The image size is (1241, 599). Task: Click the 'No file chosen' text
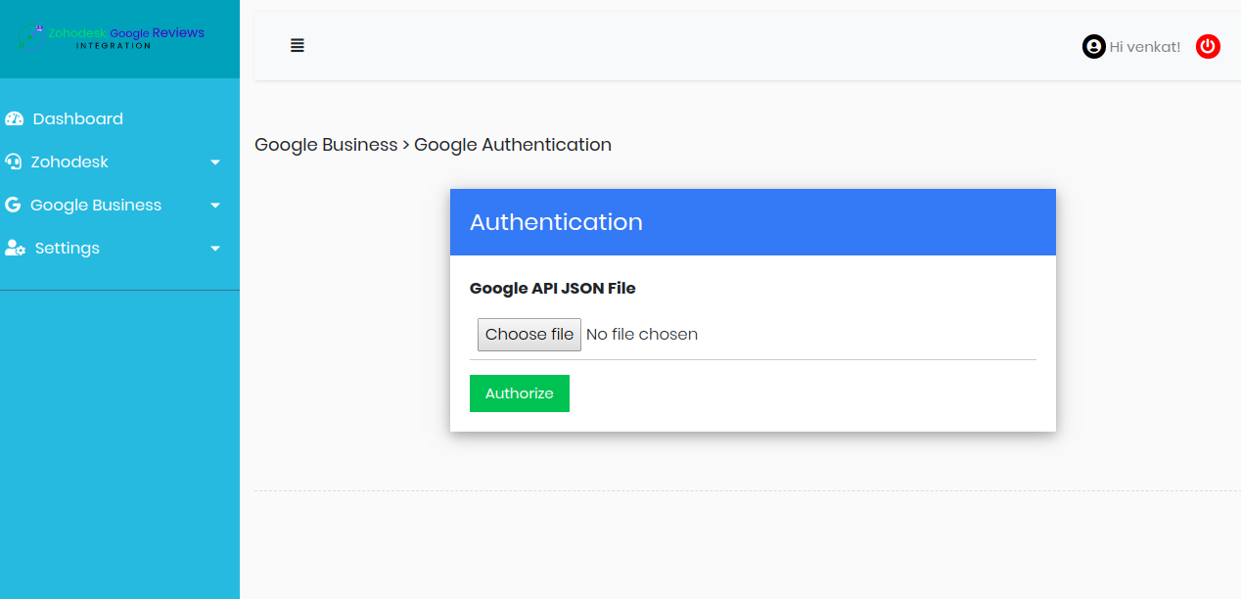(x=642, y=335)
